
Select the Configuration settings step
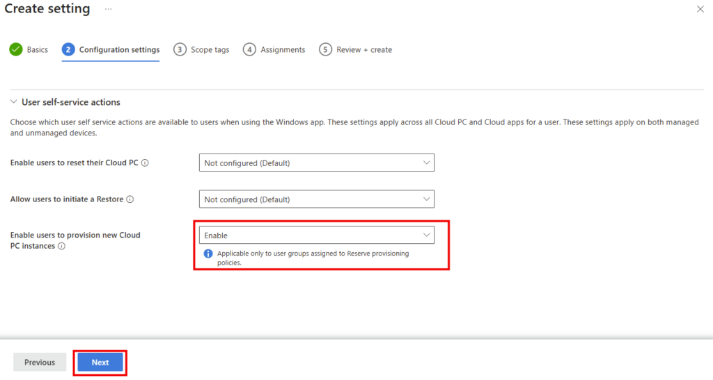[111, 49]
